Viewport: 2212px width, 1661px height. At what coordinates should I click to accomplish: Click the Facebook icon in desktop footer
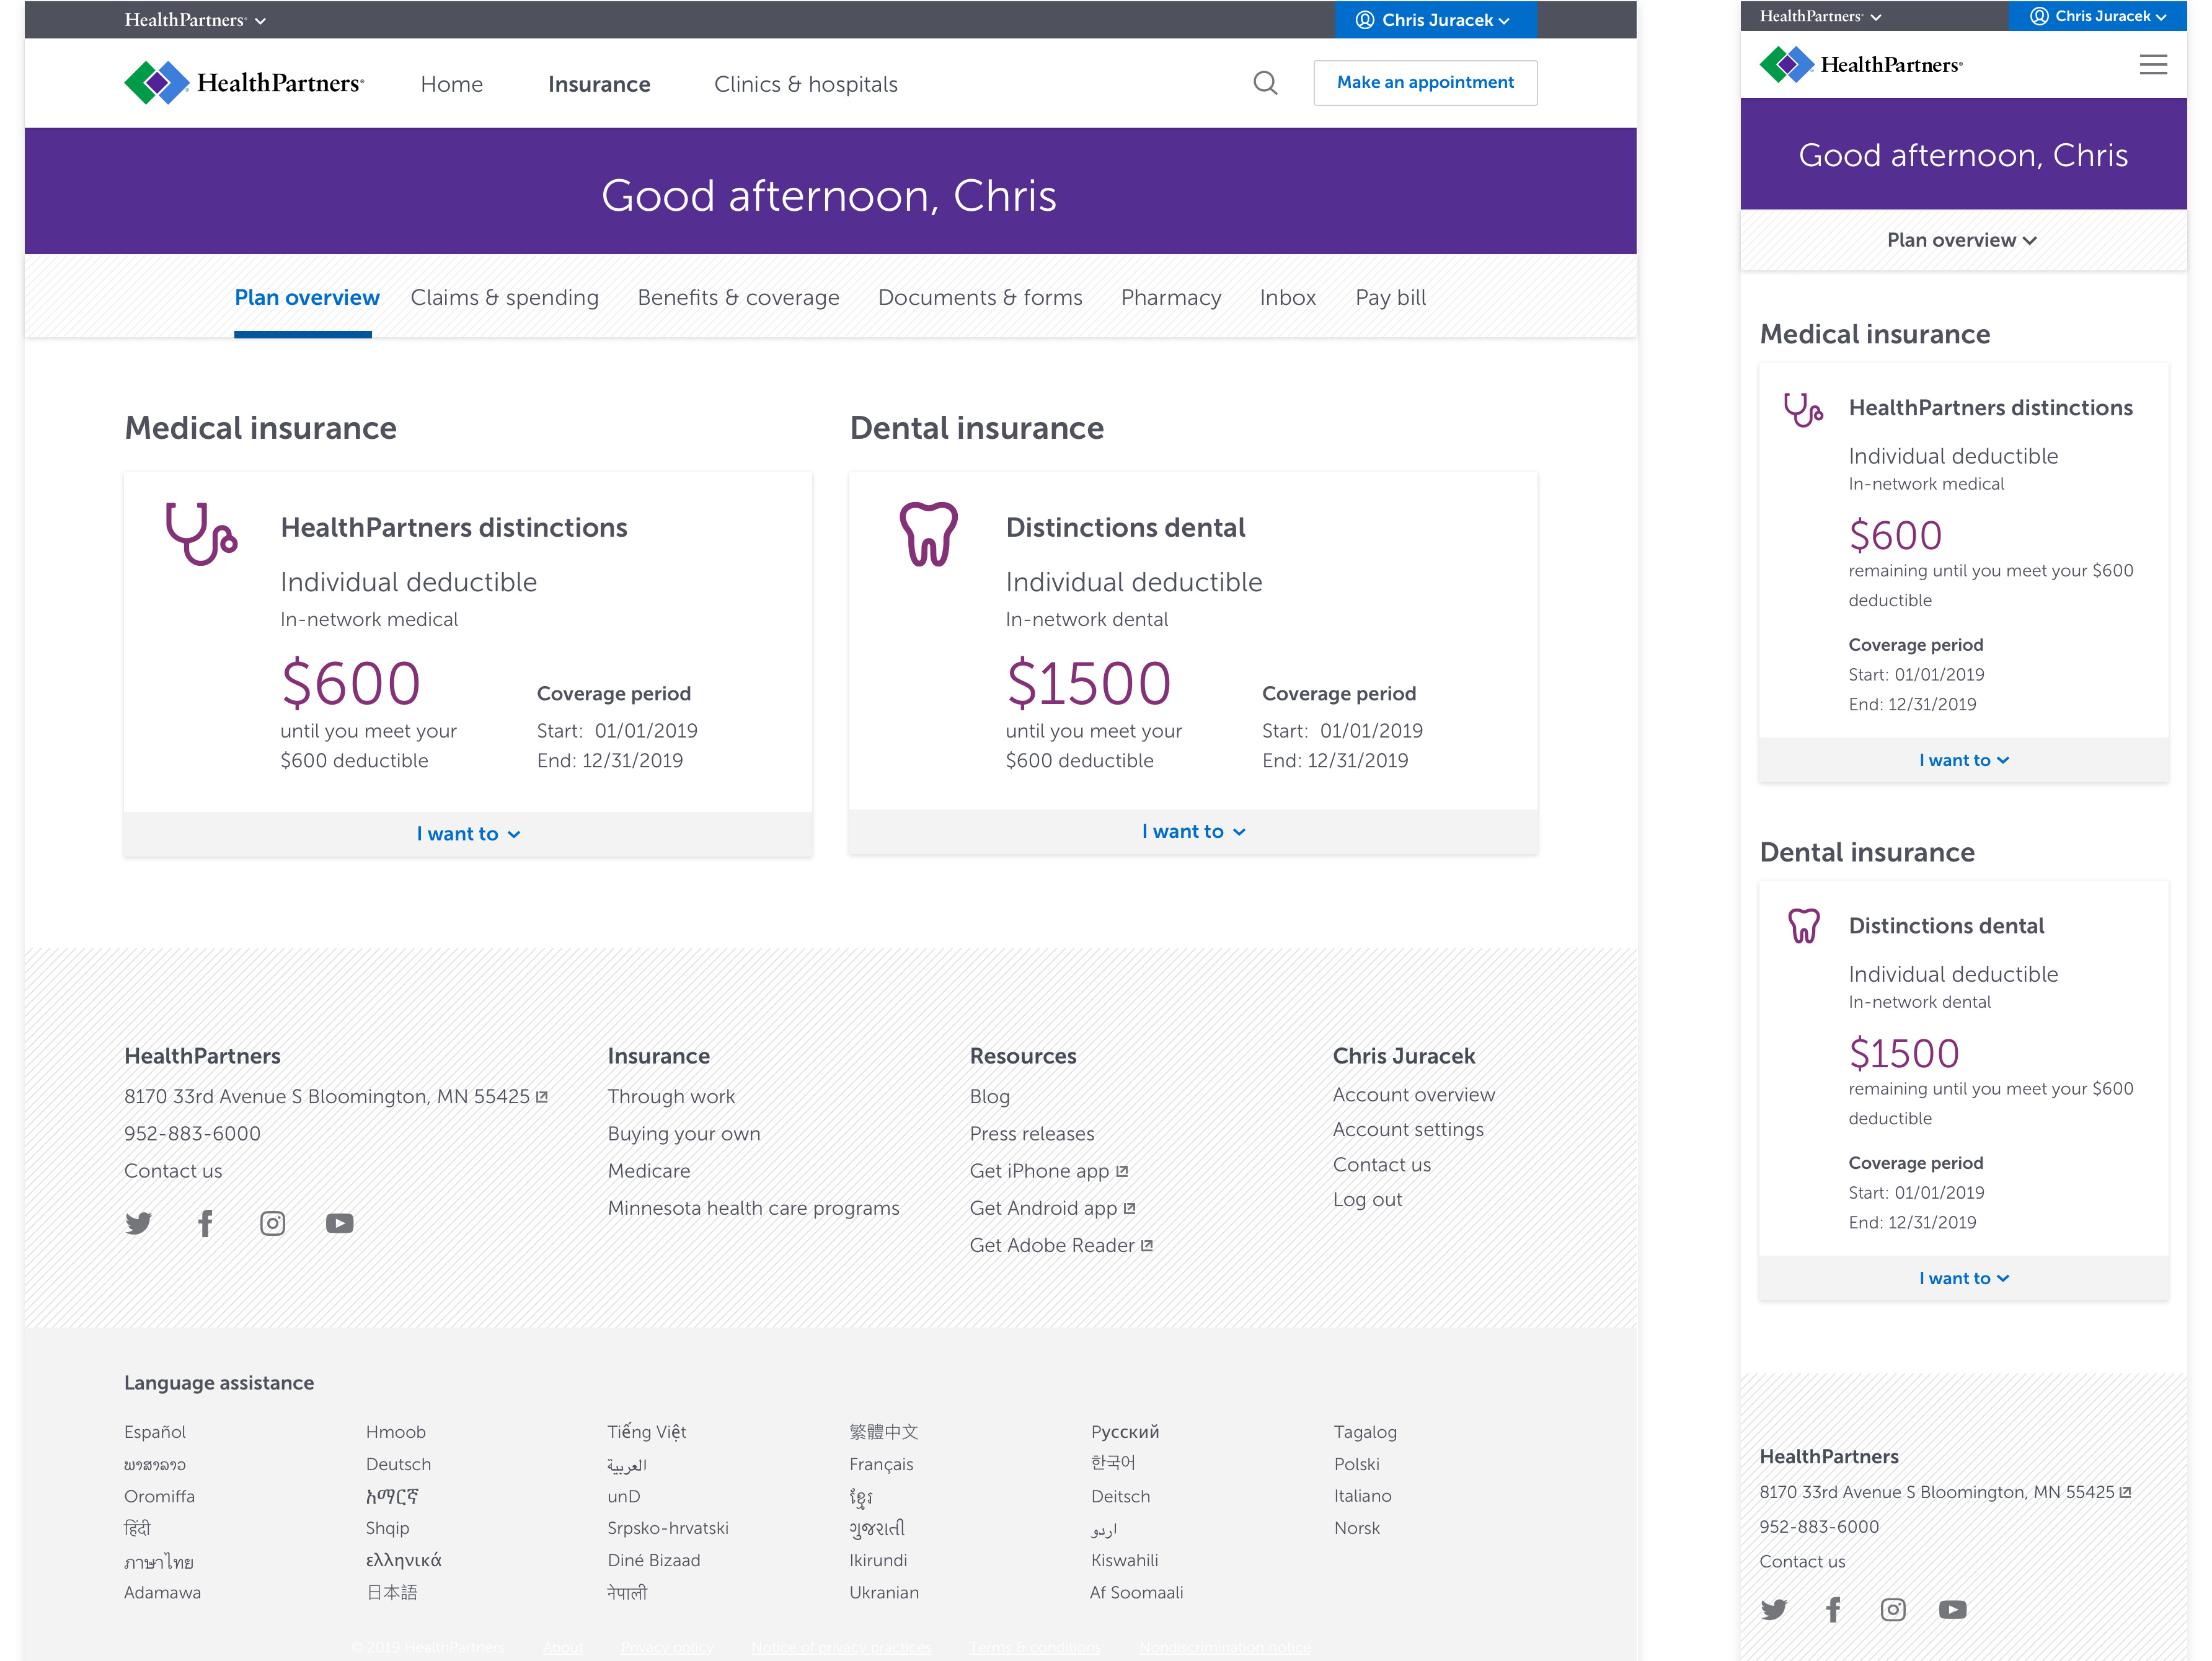pos(206,1223)
